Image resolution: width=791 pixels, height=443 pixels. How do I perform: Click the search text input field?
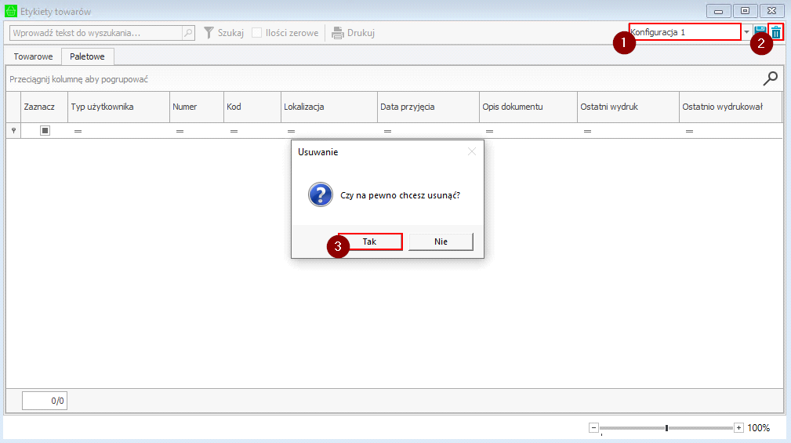coord(96,33)
